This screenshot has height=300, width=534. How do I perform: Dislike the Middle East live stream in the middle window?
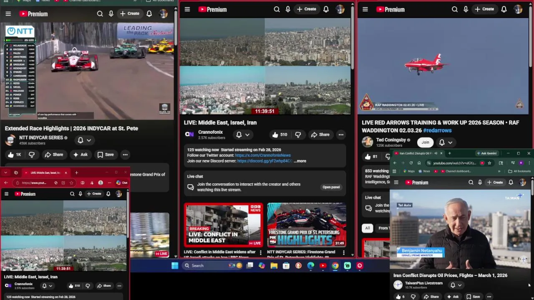[x=298, y=135]
